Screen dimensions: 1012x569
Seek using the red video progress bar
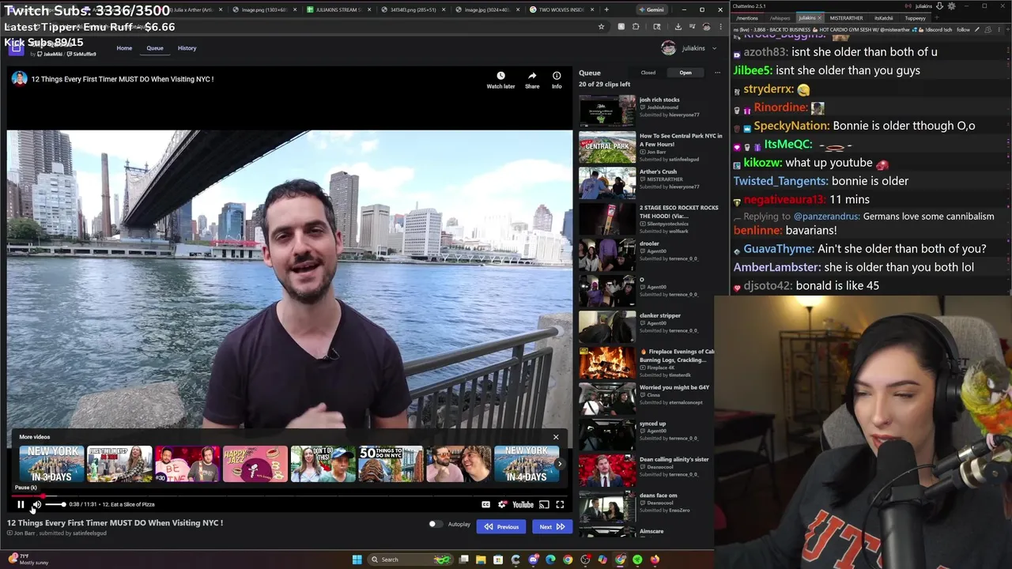point(289,496)
